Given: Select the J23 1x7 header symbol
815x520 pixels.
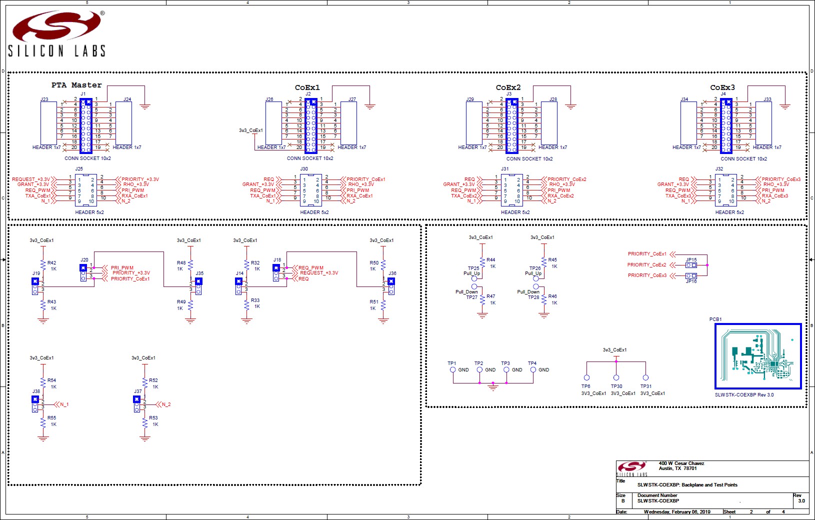Looking at the screenshot, I should pos(48,123).
